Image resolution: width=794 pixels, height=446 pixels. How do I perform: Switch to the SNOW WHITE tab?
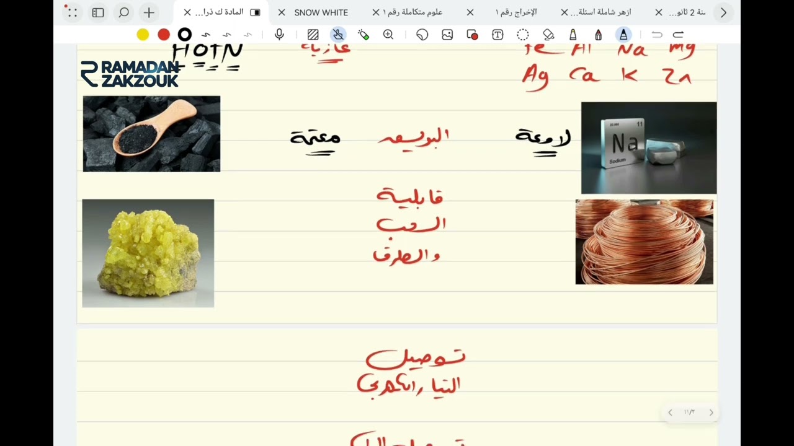(321, 12)
